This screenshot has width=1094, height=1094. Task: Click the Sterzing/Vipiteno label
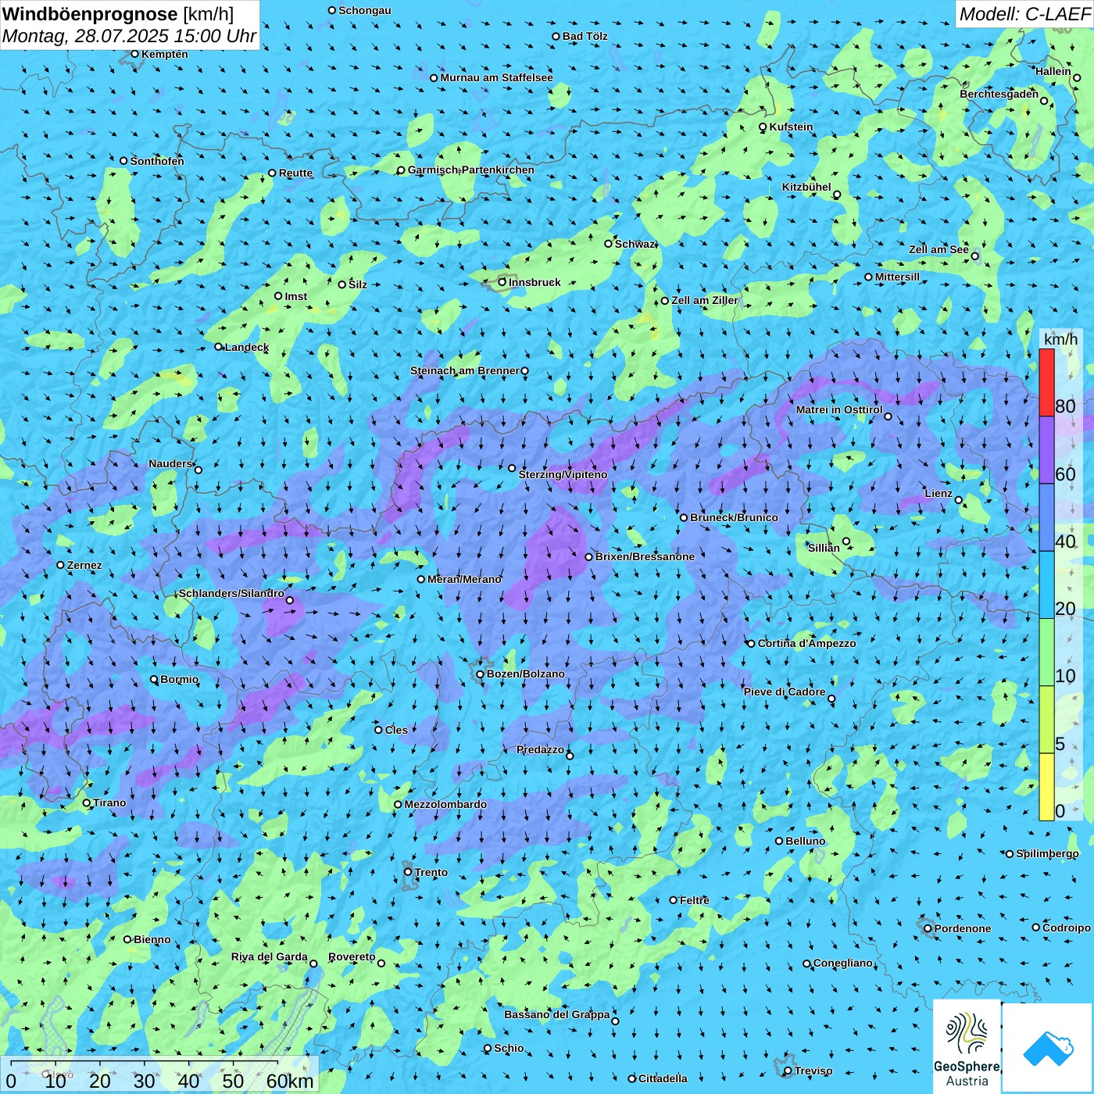[563, 474]
